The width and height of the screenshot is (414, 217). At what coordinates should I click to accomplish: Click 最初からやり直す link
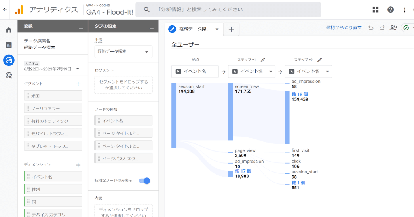click(344, 27)
